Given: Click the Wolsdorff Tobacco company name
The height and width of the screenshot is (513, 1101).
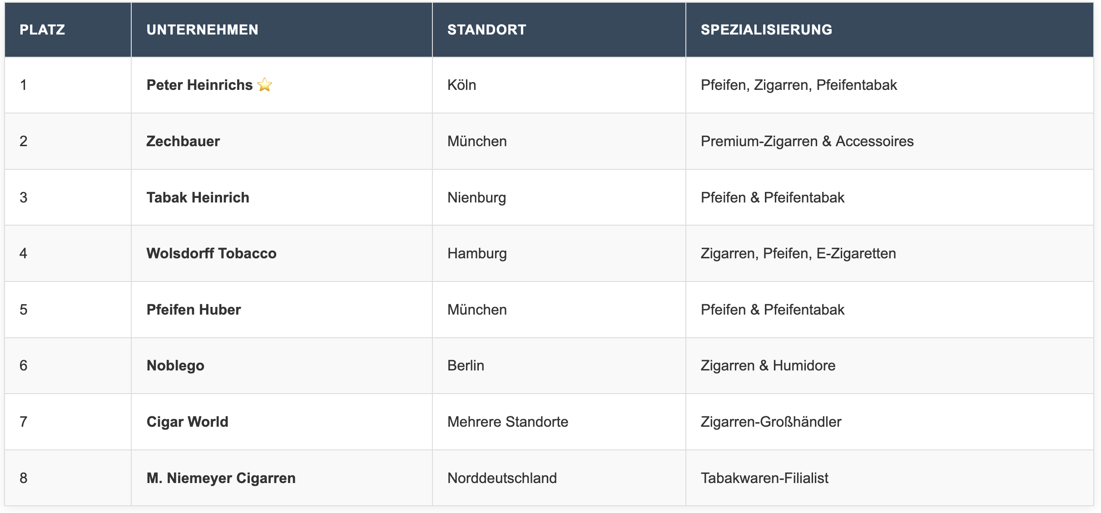Looking at the screenshot, I should point(211,253).
